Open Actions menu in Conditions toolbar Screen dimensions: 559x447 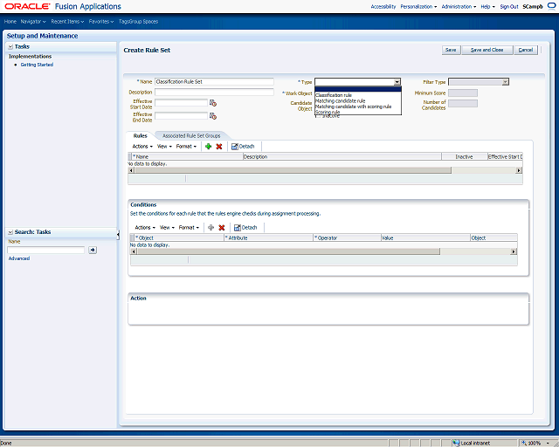pos(145,227)
